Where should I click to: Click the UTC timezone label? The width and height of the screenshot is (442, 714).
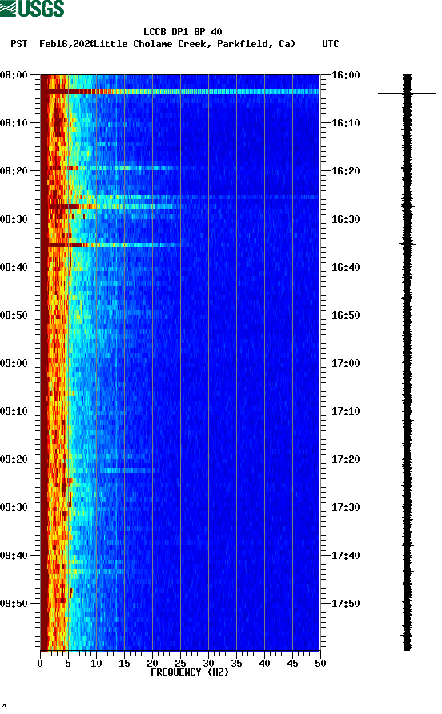click(x=331, y=44)
